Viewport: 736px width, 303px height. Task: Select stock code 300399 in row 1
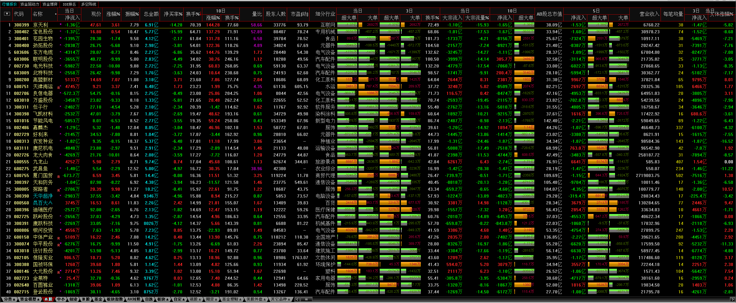click(22, 25)
